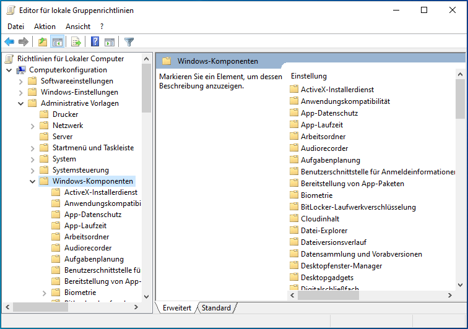Click down arrow of right list scrollbar

[x=460, y=285]
